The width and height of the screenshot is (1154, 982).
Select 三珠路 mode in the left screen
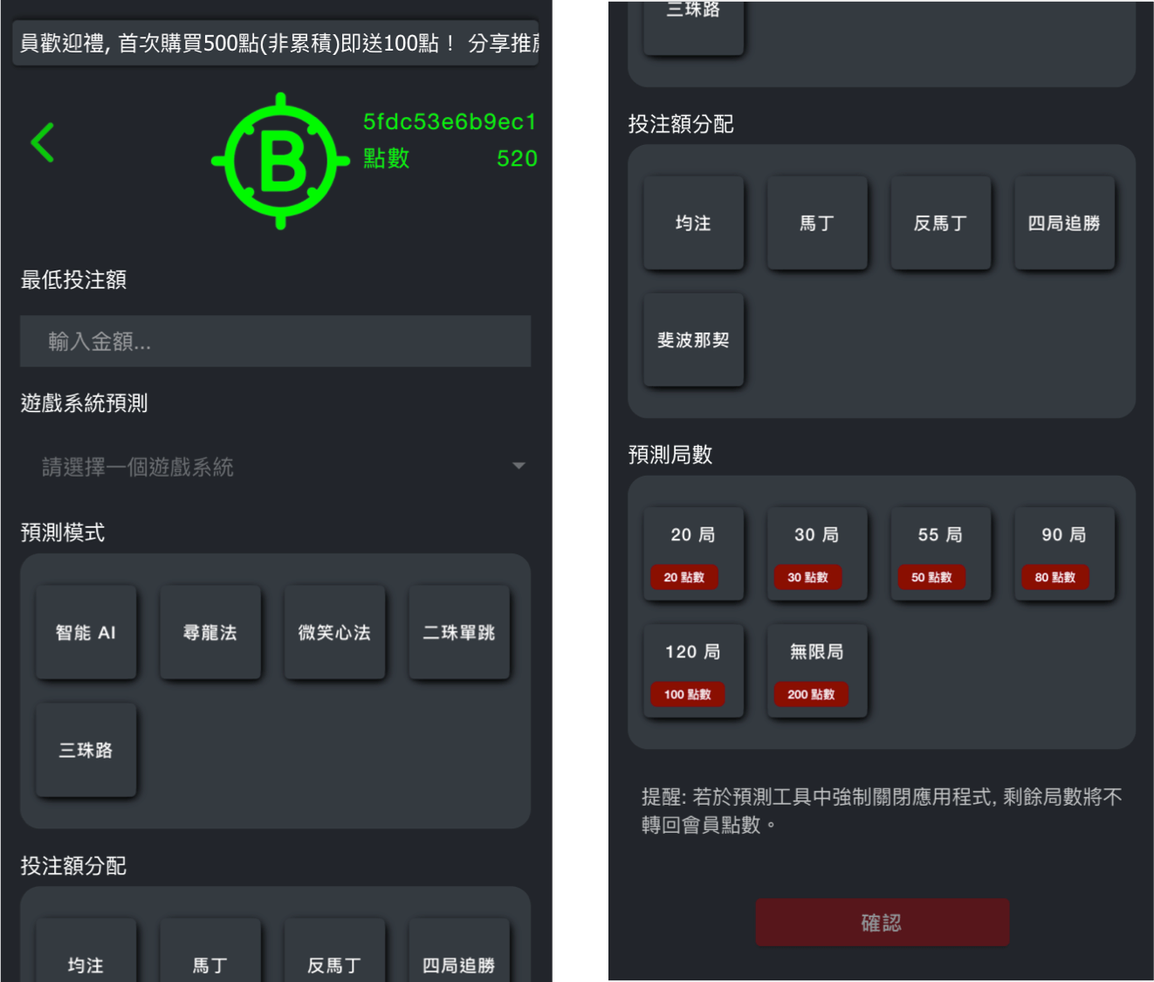86,750
